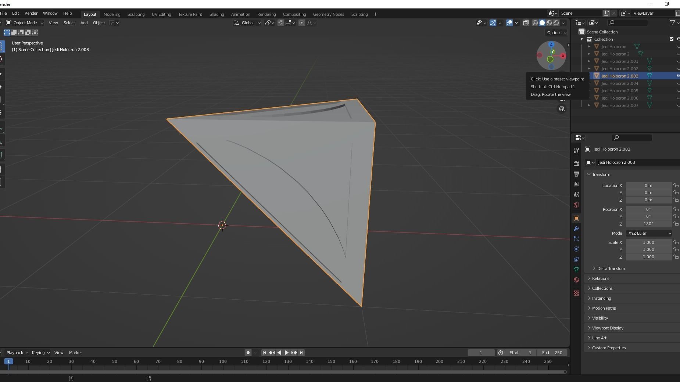Open the View Layer properties tab icon
The image size is (680, 382).
pos(576,184)
